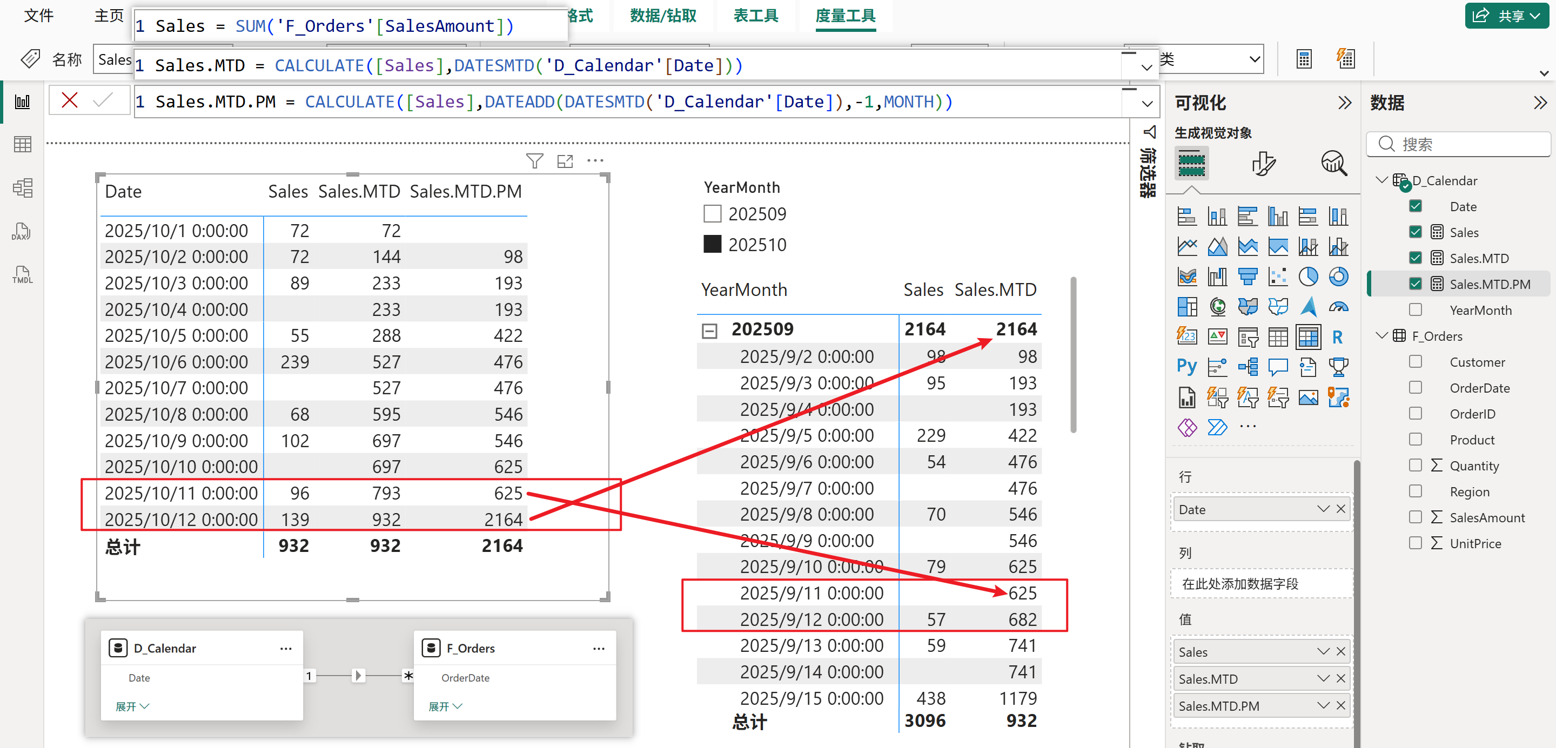This screenshot has height=748, width=1556.
Task: Enable the Quantity field checkbox
Action: pyautogui.click(x=1416, y=466)
